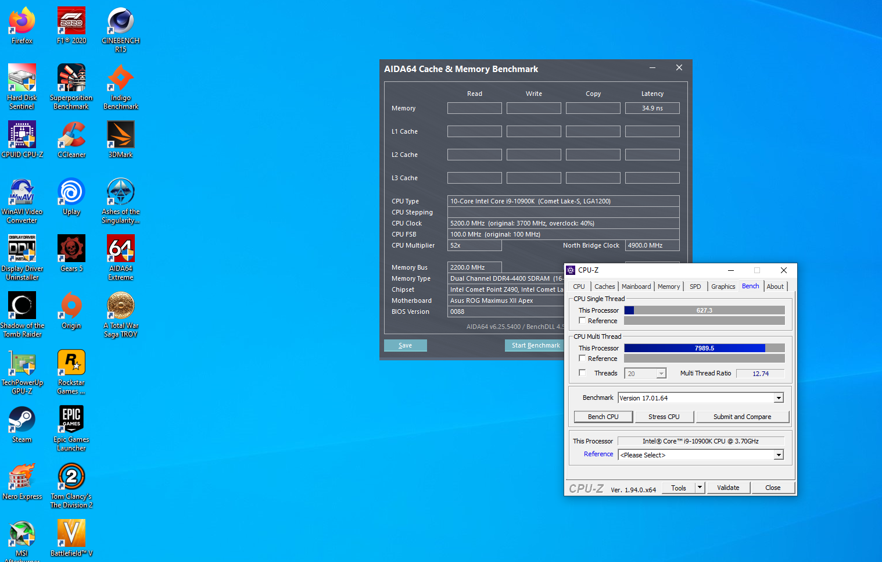Switch to the Mainboard tab
This screenshot has height=562, width=882.
636,287
